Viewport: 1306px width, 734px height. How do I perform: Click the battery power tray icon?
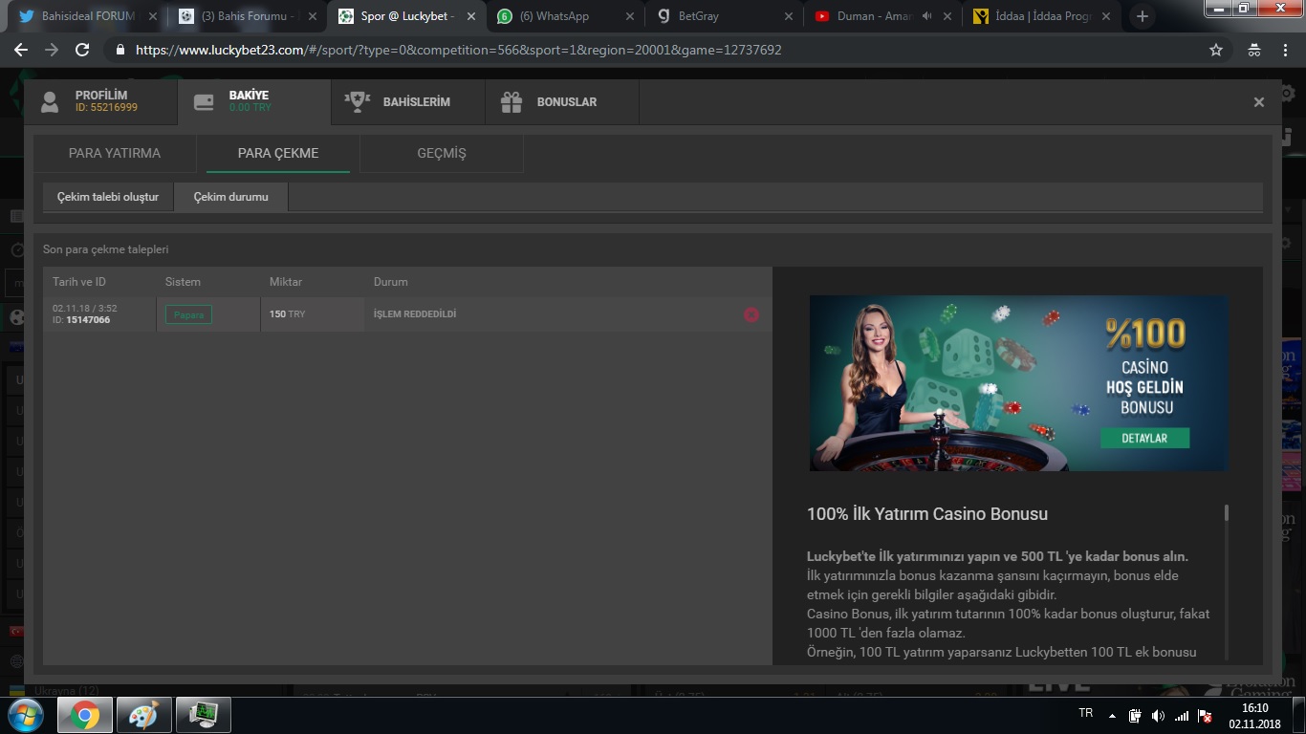click(x=1135, y=716)
